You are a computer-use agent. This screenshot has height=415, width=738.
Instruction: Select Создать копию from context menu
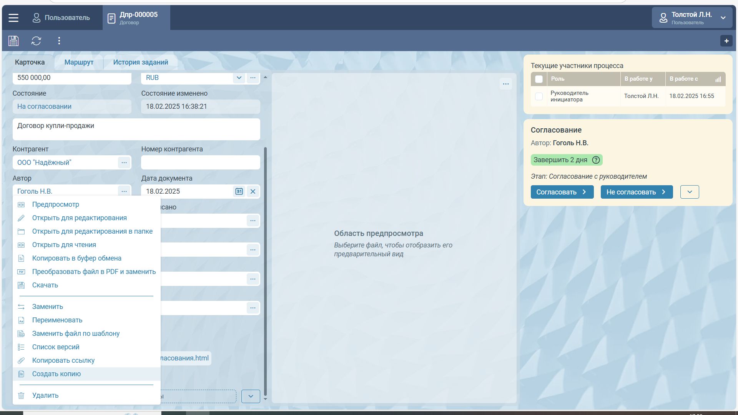click(x=57, y=374)
